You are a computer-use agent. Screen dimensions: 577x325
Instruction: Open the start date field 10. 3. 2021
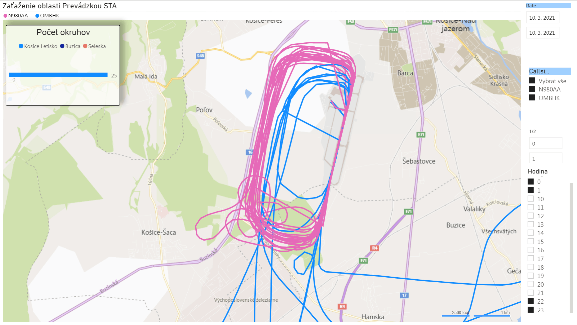click(x=543, y=18)
